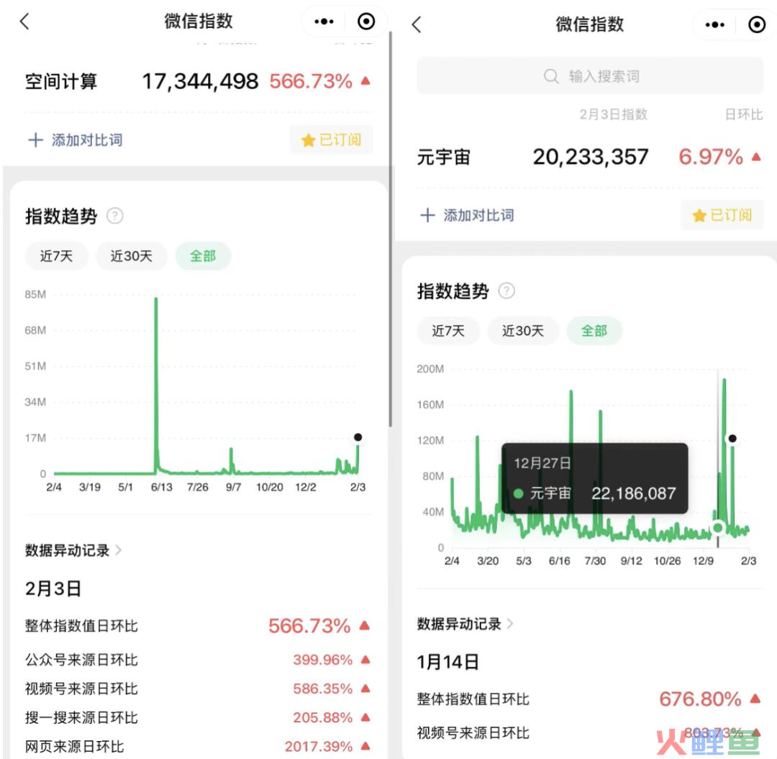Click the plus icon beside 添加对比词 for 元宇宙
This screenshot has height=759, width=777.
[x=427, y=216]
